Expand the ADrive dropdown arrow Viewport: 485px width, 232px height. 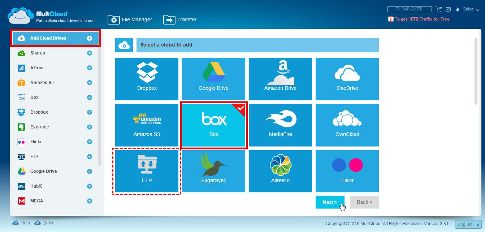90,68
